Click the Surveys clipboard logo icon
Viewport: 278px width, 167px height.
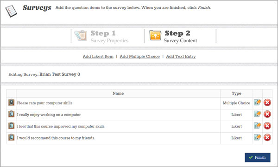(x=11, y=11)
